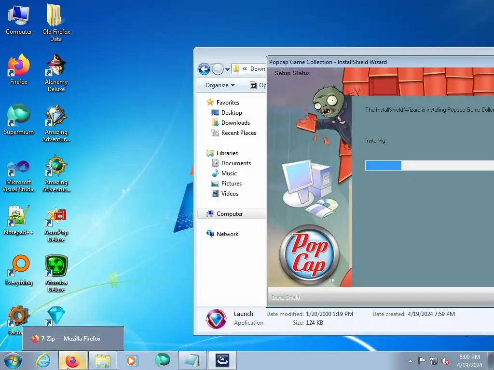
Task: Switch to the InstallShield taskbar button
Action: tap(222, 360)
